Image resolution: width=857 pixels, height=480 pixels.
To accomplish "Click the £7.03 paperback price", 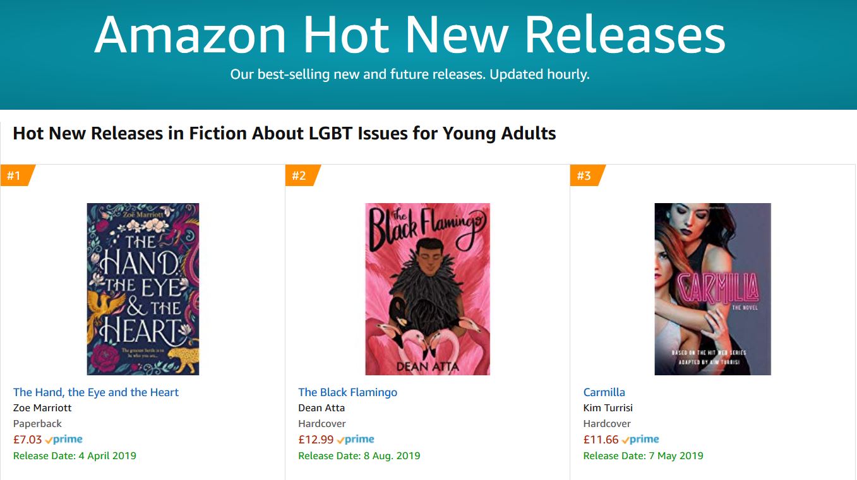I will click(27, 440).
